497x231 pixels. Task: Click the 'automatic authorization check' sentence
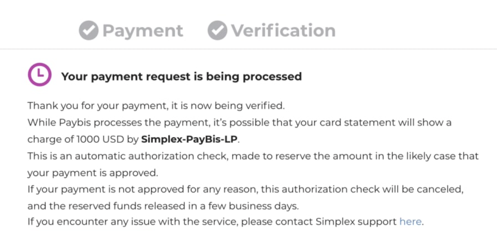click(x=253, y=156)
